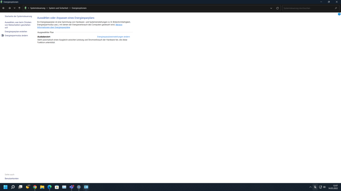Click the Systemsteuerung durchsuchen search field
This screenshot has width=341, height=191.
click(x=308, y=8)
